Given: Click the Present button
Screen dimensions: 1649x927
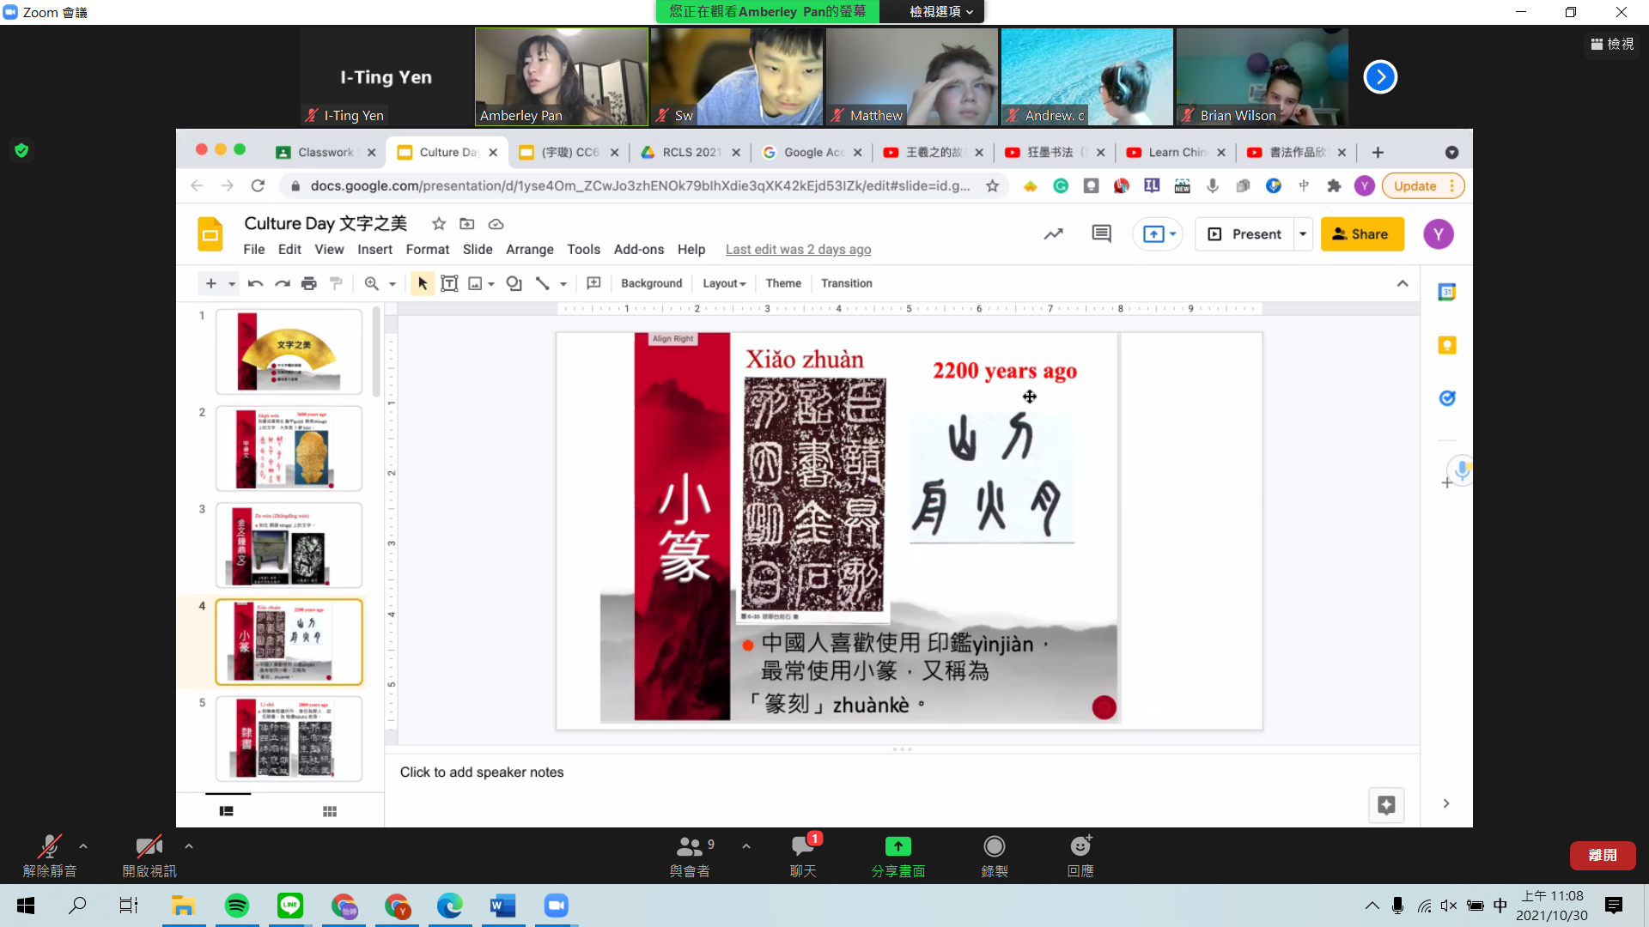Looking at the screenshot, I should pyautogui.click(x=1245, y=233).
